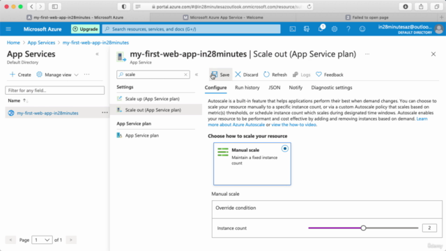
Task: Click the Safari address bar
Action: coord(223,6)
